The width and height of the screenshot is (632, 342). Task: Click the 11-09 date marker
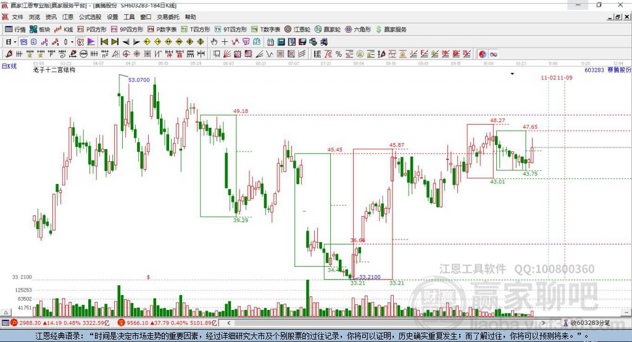[565, 77]
